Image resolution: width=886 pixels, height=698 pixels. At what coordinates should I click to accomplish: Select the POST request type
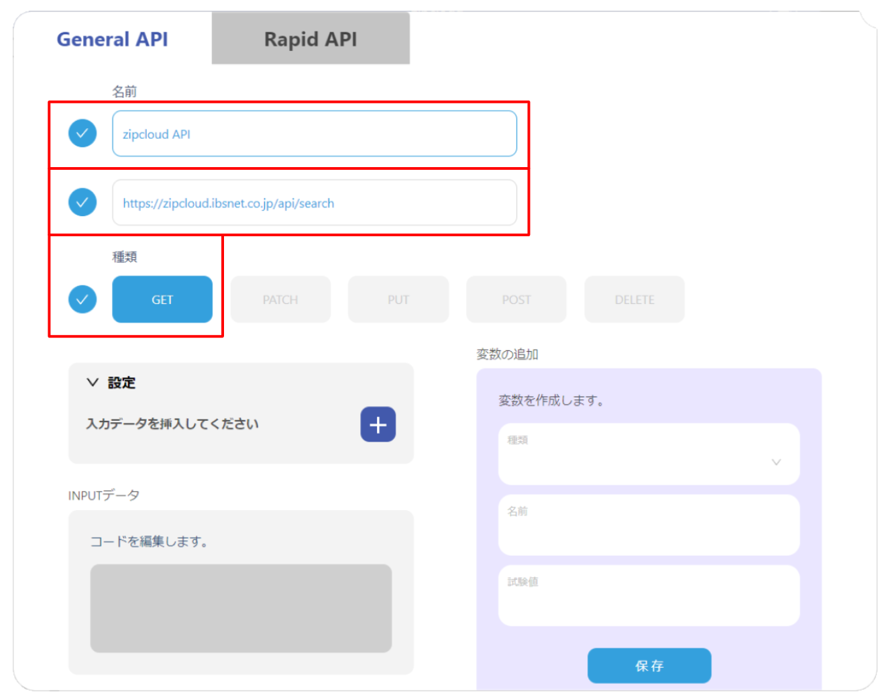[516, 299]
